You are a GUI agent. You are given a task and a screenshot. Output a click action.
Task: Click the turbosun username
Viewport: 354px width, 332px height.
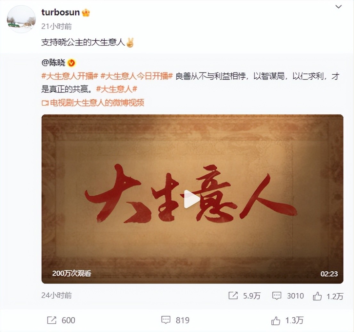click(x=60, y=12)
